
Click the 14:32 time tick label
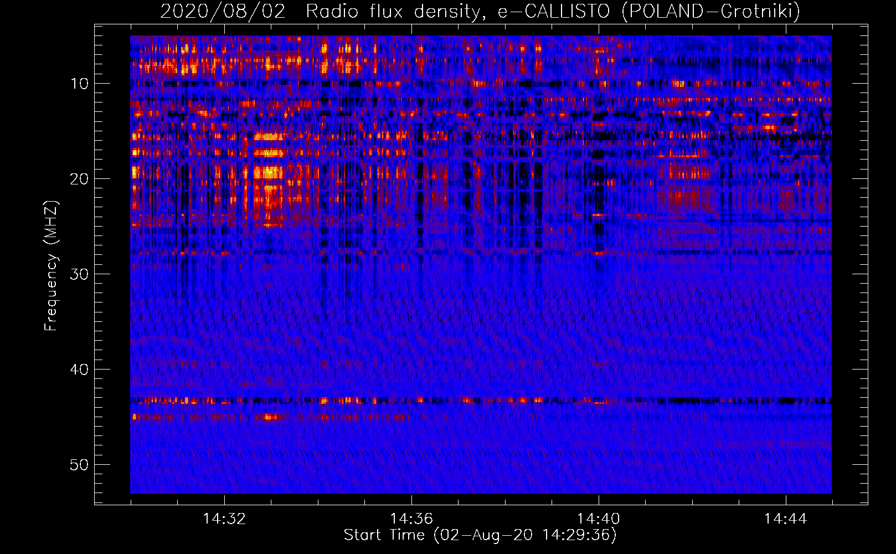[224, 519]
